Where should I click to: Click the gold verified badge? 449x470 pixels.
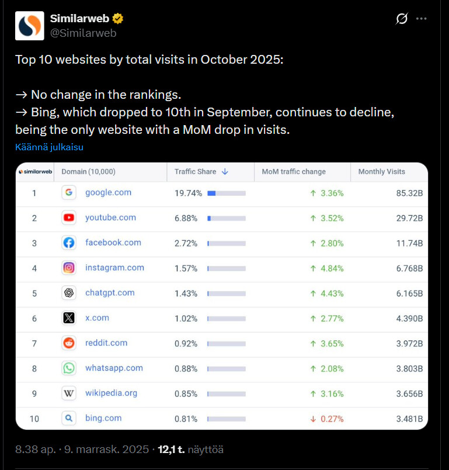[118, 19]
